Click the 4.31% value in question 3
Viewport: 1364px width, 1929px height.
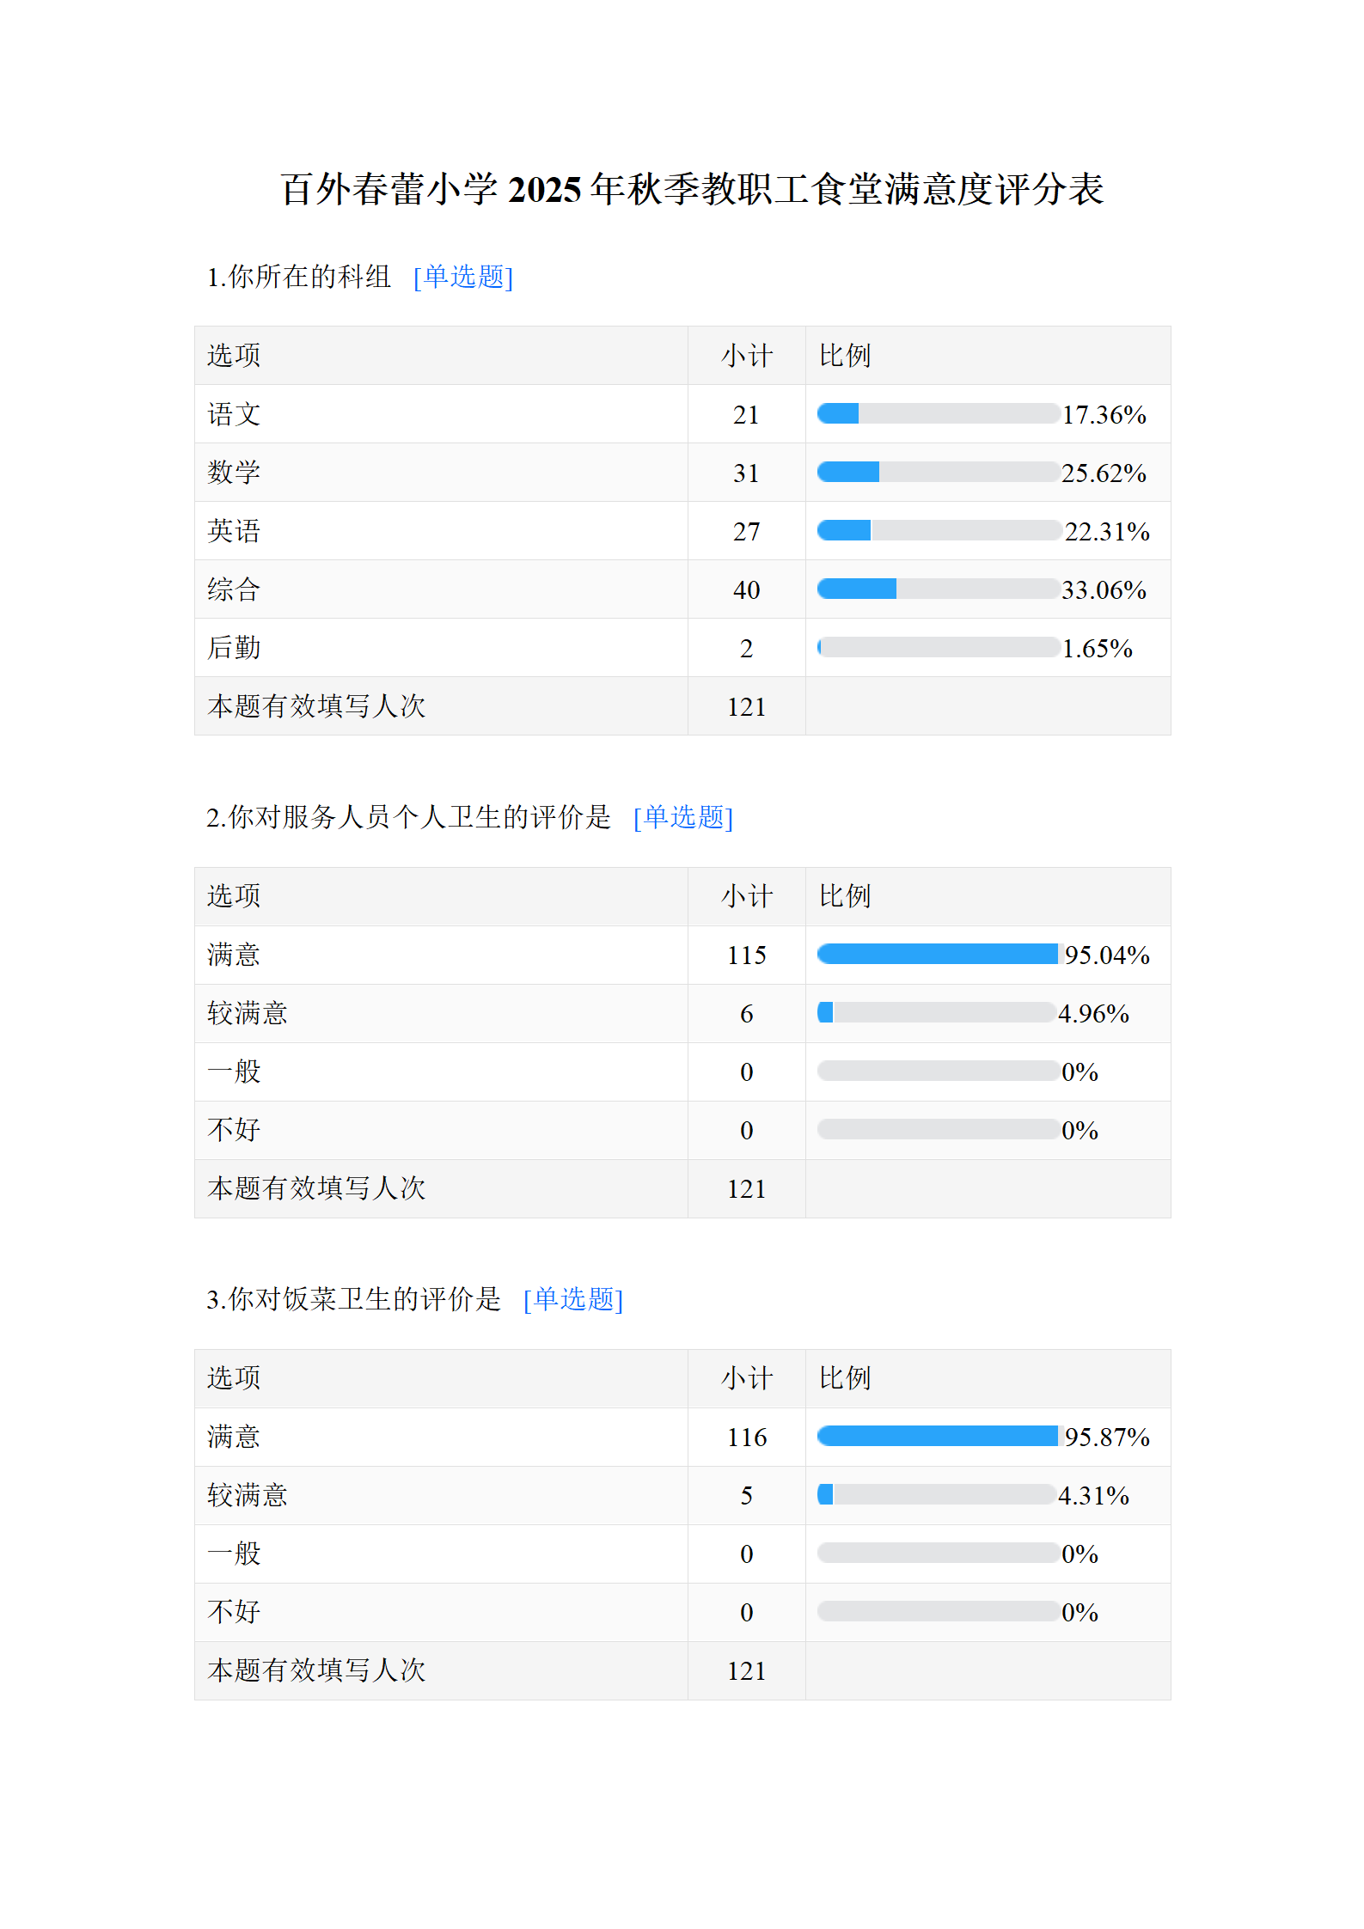[x=1093, y=1496]
